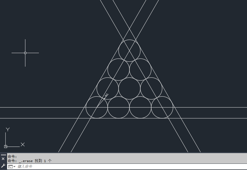The height and width of the screenshot is (170, 247).
Task: Open command line customize wrench
Action: pyautogui.click(x=3, y=166)
